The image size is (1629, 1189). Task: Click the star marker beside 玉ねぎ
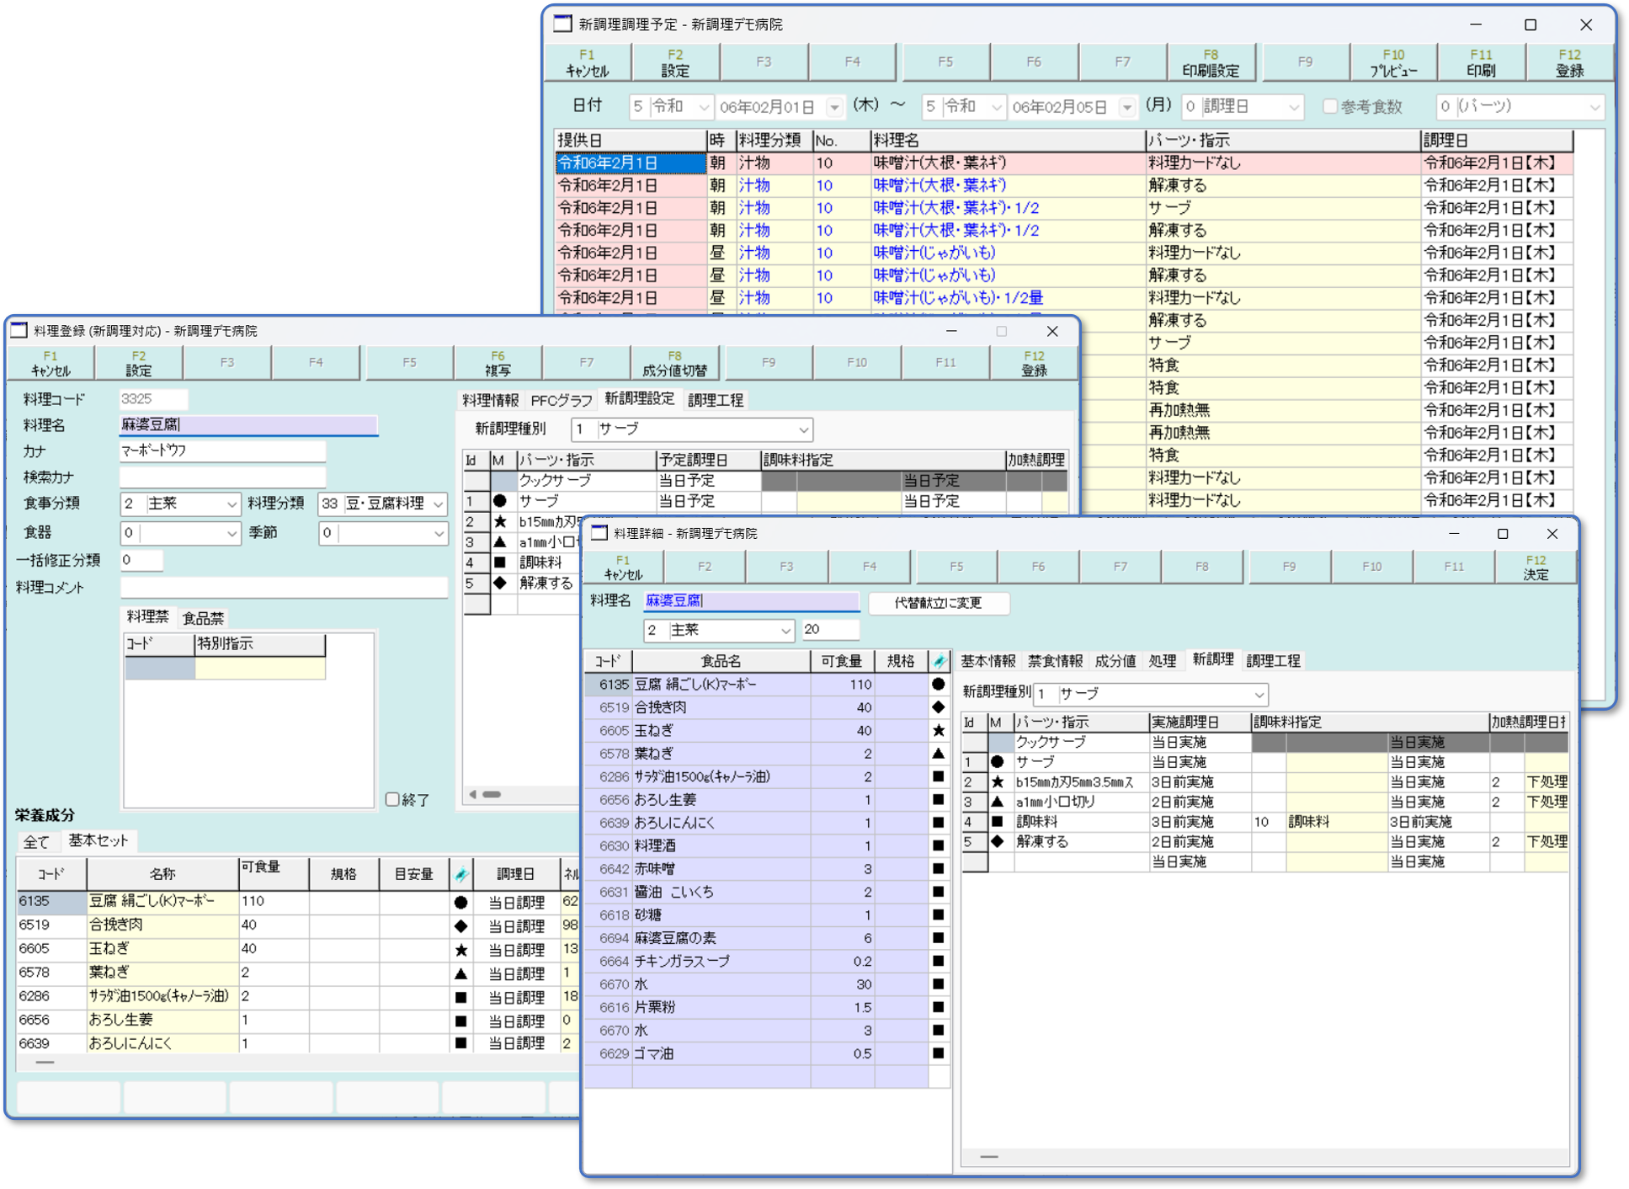[x=937, y=730]
